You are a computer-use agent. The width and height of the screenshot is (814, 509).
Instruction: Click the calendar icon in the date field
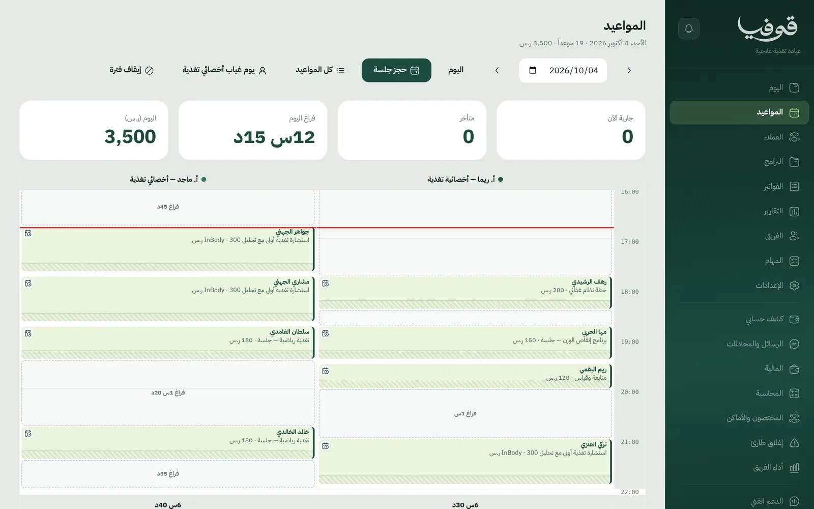[533, 70]
